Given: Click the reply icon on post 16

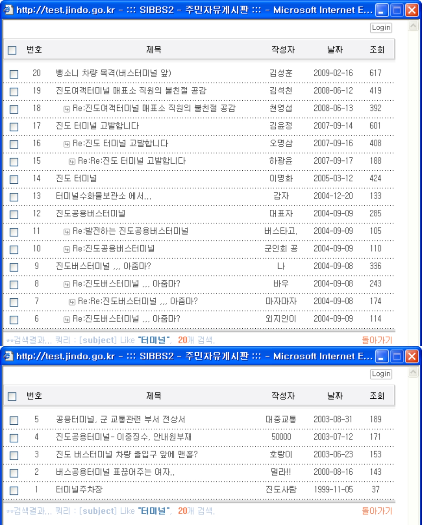Looking at the screenshot, I should tap(66, 144).
